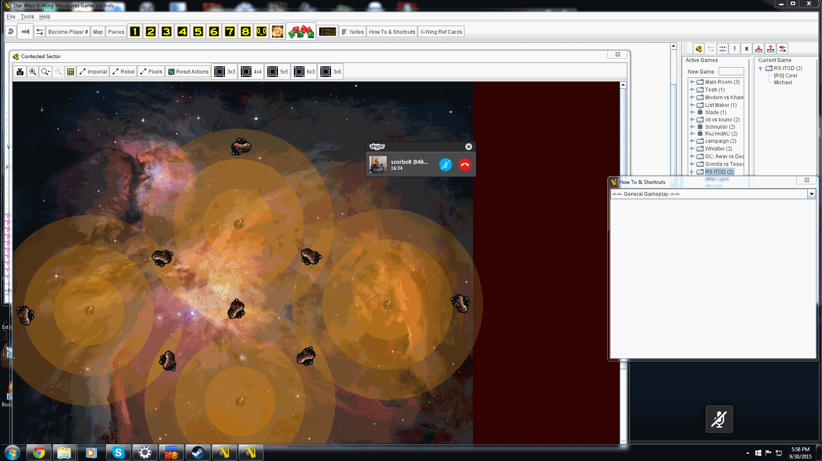This screenshot has width=822, height=461.
Task: Expand the Main Room tree node
Action: click(x=692, y=82)
